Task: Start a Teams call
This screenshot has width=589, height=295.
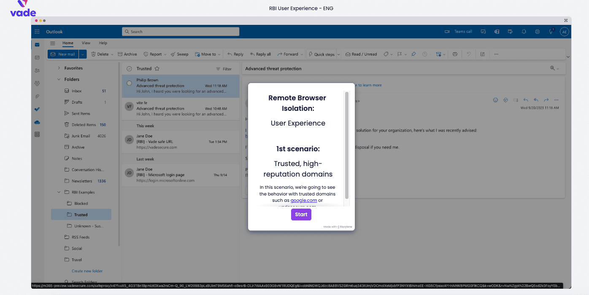Action: (x=459, y=32)
